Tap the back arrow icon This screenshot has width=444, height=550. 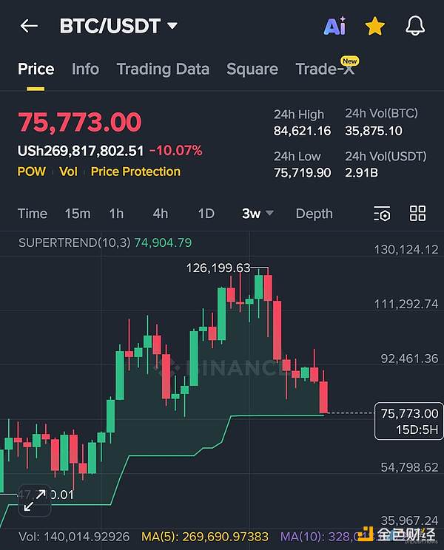[29, 27]
